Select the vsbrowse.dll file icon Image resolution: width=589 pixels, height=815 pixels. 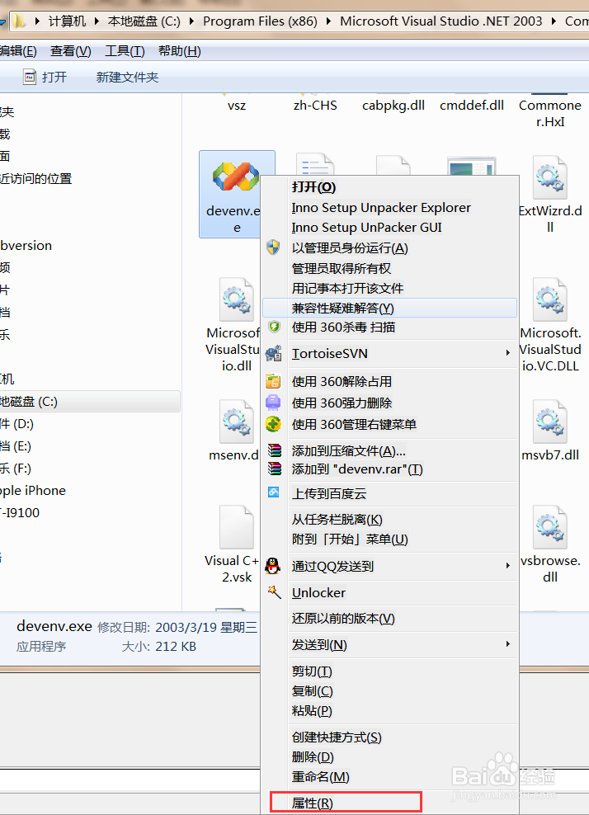tap(550, 527)
